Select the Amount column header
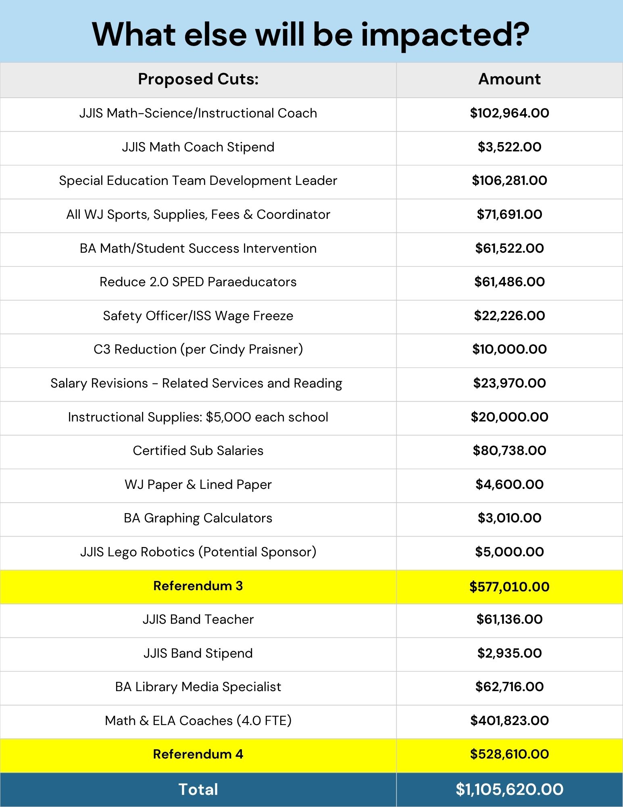 [x=510, y=79]
